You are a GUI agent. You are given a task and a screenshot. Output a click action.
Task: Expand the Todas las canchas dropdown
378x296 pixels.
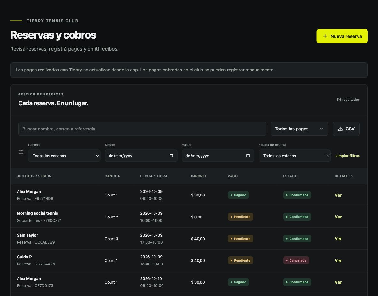[x=64, y=156]
